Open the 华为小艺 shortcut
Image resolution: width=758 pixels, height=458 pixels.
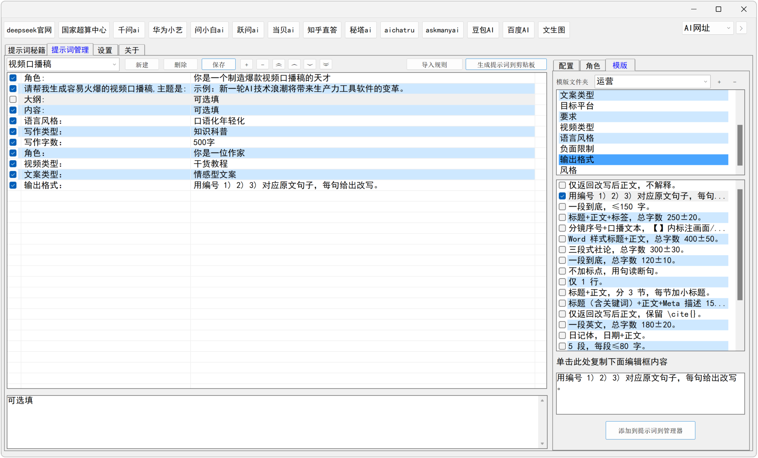point(168,30)
